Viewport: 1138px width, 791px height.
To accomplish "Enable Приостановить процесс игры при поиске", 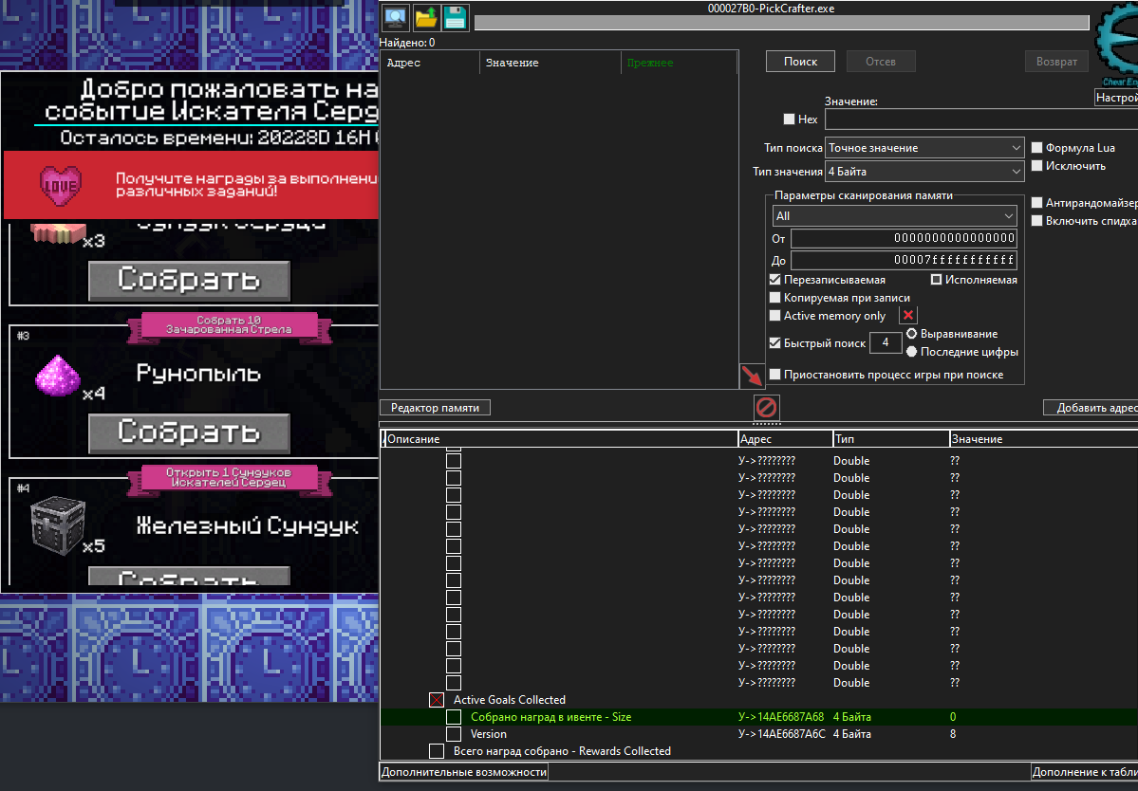I will pos(775,375).
